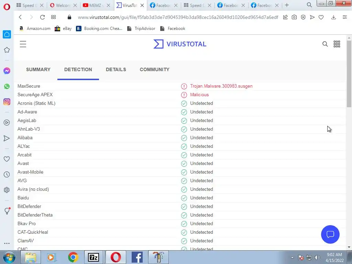
Task: Take a snapshot with camera icon
Action: click(294, 17)
